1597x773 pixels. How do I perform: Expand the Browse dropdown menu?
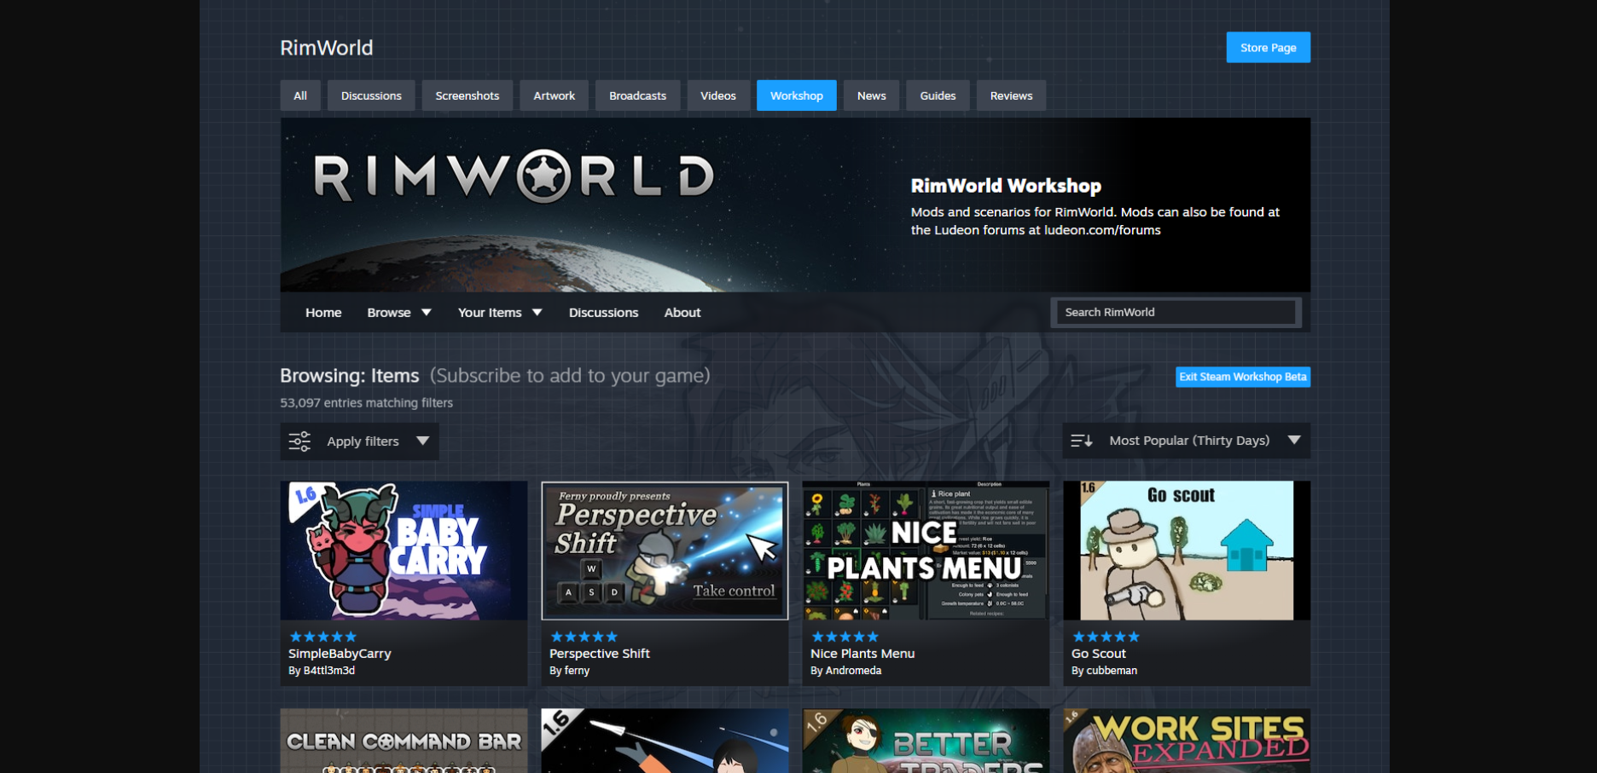point(398,313)
